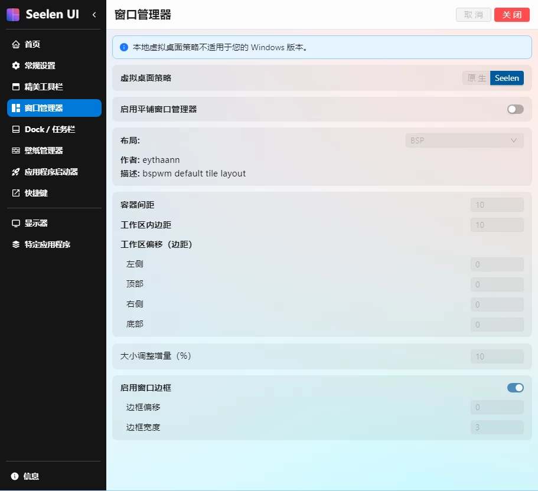Click the toolbar icon next to 精美工具栏
538x491 pixels.
(x=16, y=87)
